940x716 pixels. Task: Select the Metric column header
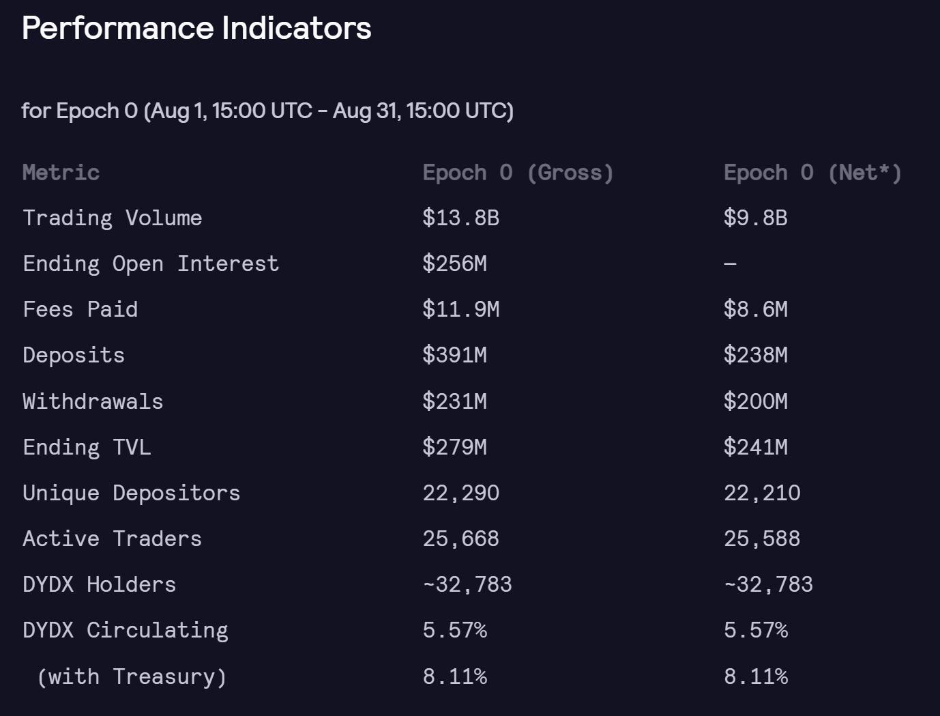point(61,173)
